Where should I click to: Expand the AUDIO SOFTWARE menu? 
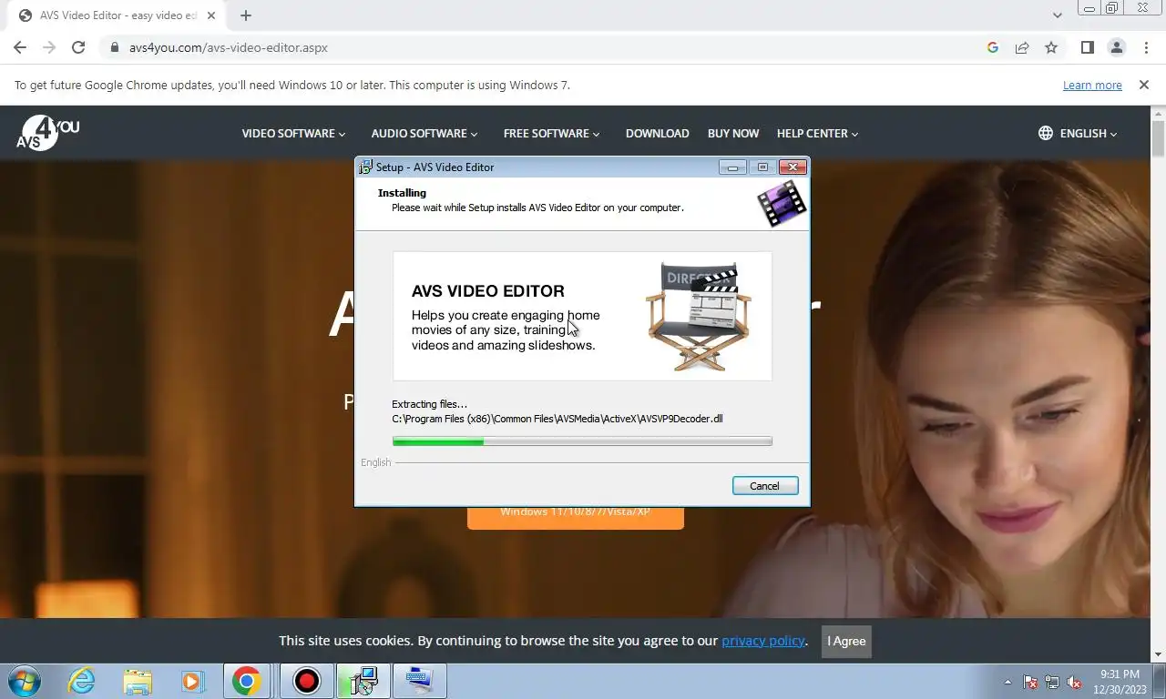coord(424,133)
